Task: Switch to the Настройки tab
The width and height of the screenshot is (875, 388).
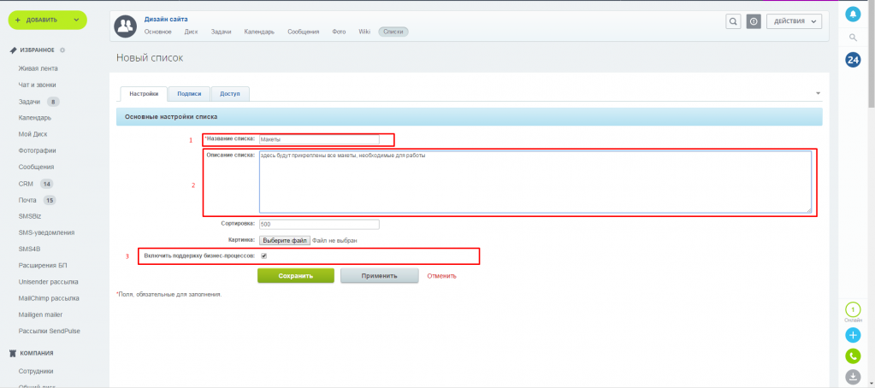Action: coord(144,94)
